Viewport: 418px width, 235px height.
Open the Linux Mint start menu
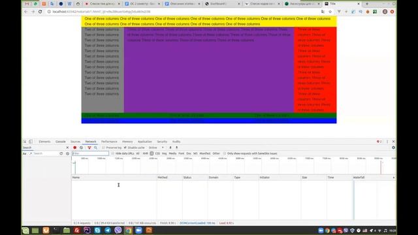click(x=25, y=230)
